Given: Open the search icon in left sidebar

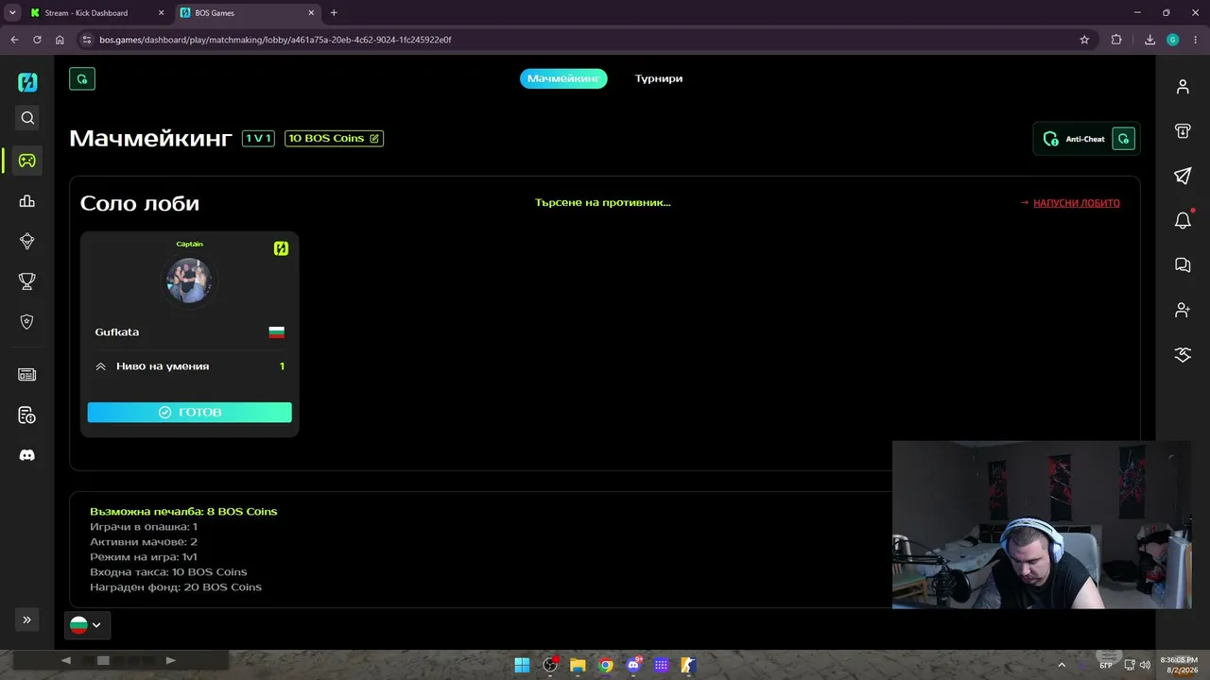Looking at the screenshot, I should (x=27, y=118).
